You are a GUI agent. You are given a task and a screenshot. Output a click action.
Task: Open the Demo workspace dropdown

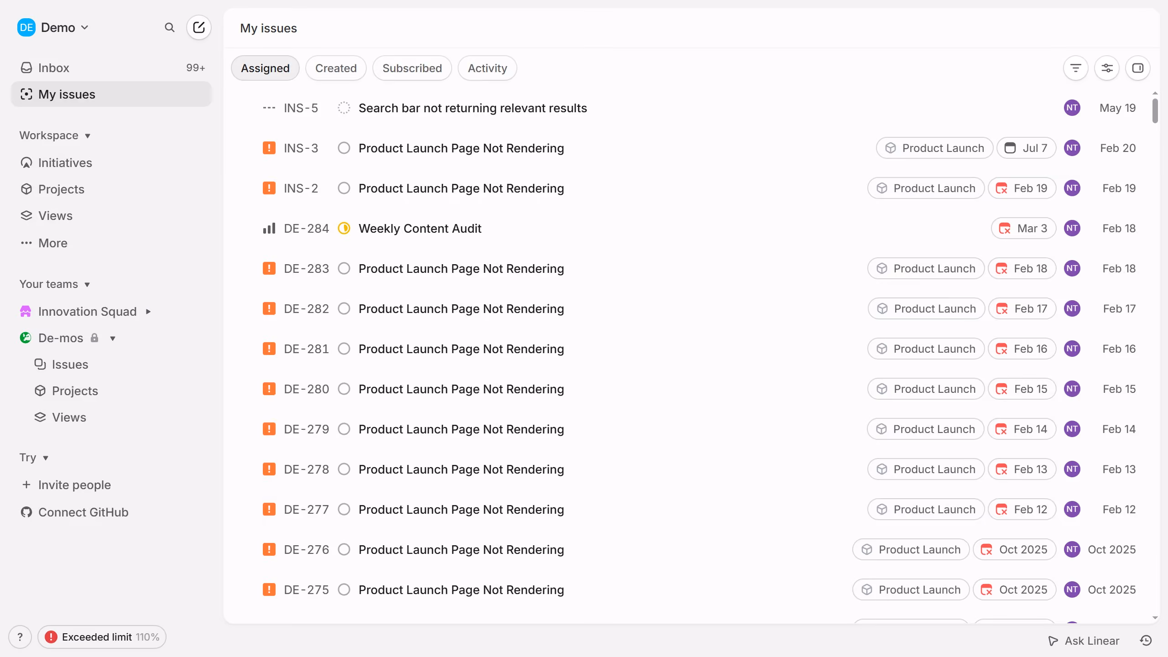point(53,27)
